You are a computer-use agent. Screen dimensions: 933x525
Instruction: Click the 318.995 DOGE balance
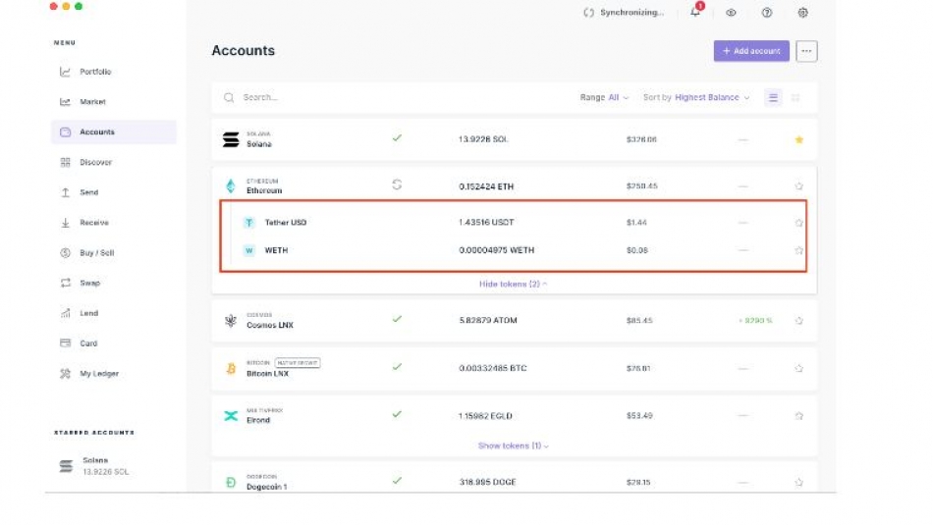487,482
